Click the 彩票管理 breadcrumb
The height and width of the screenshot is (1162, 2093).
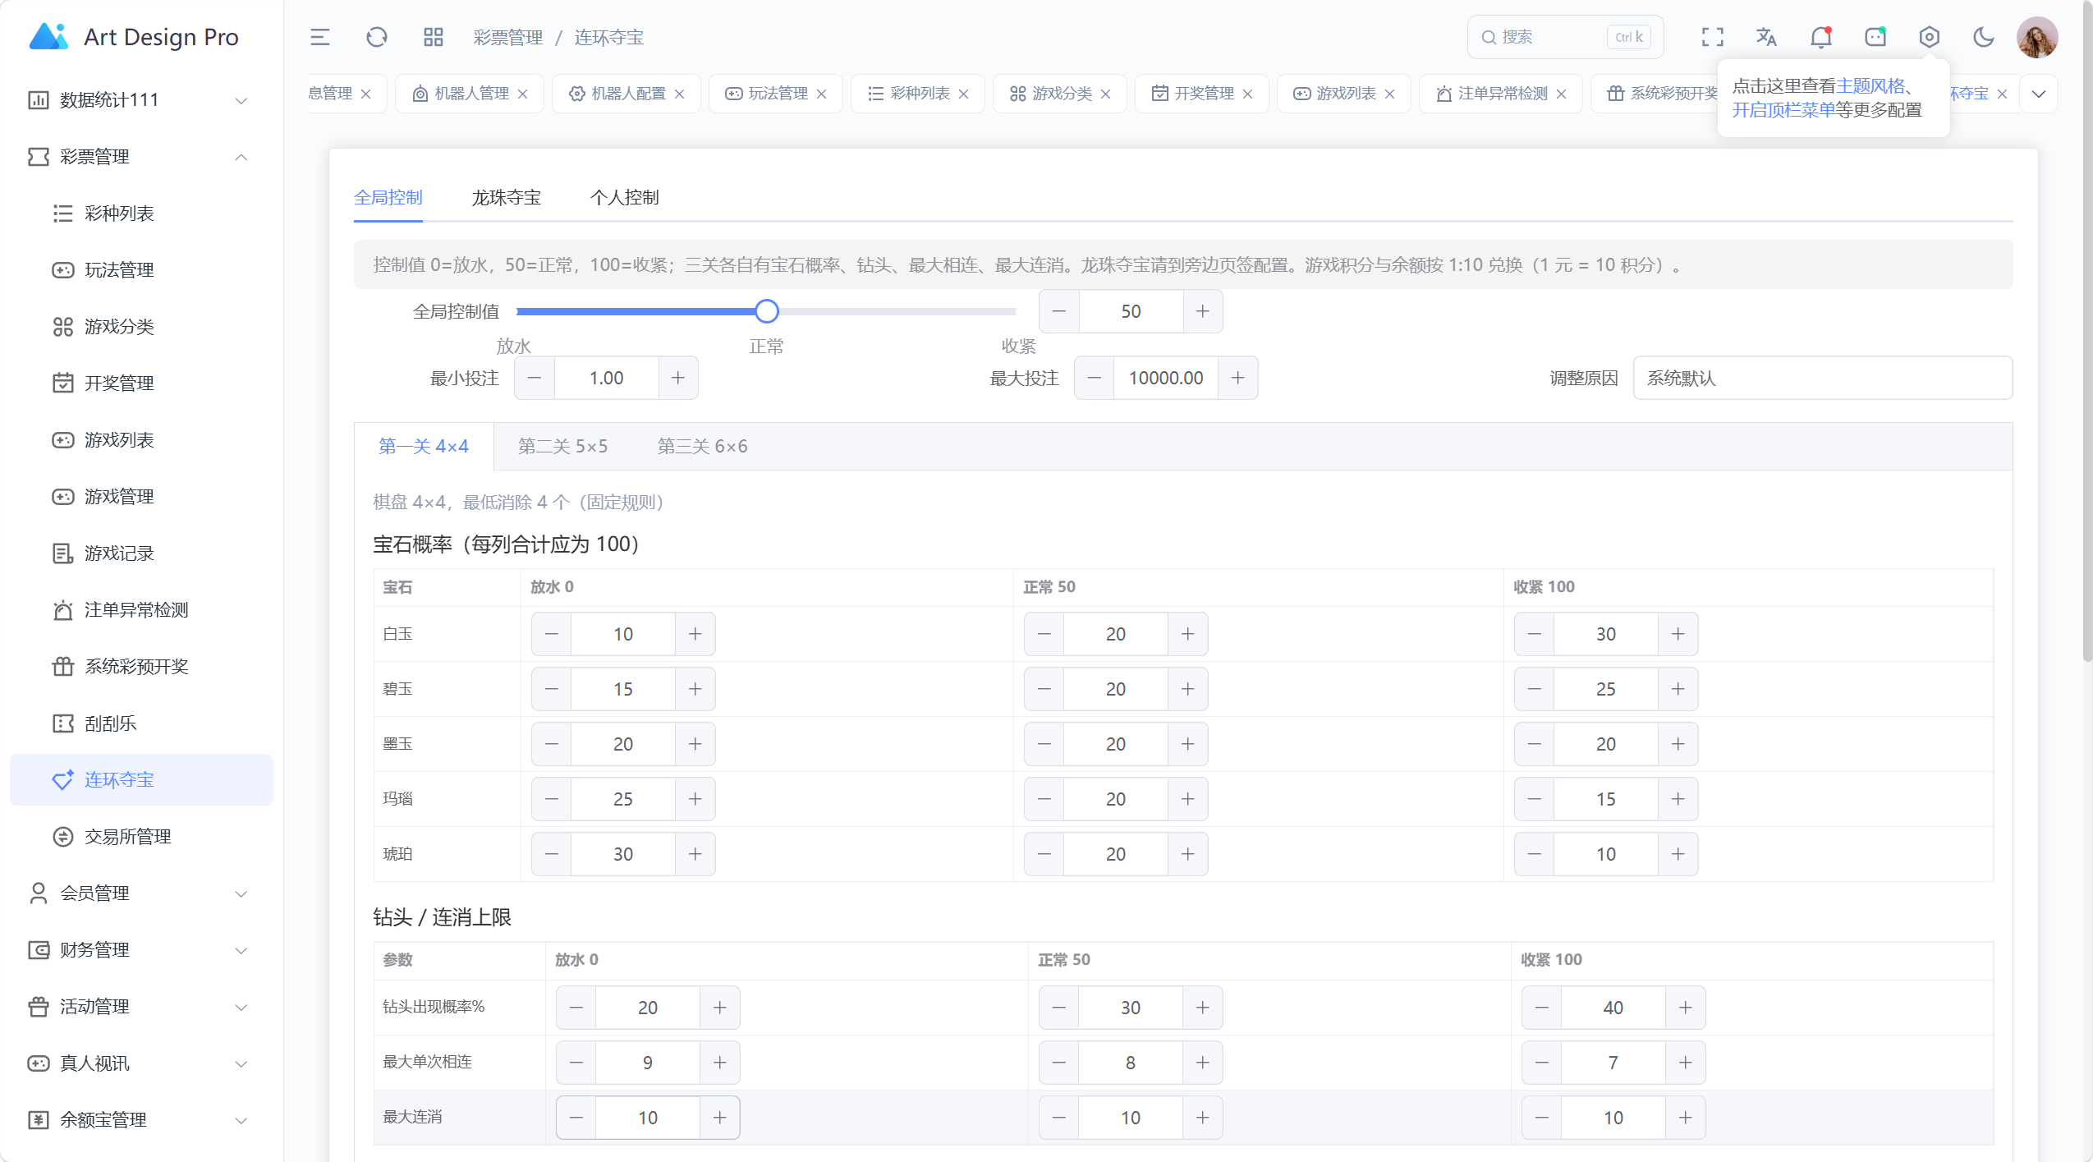(507, 38)
